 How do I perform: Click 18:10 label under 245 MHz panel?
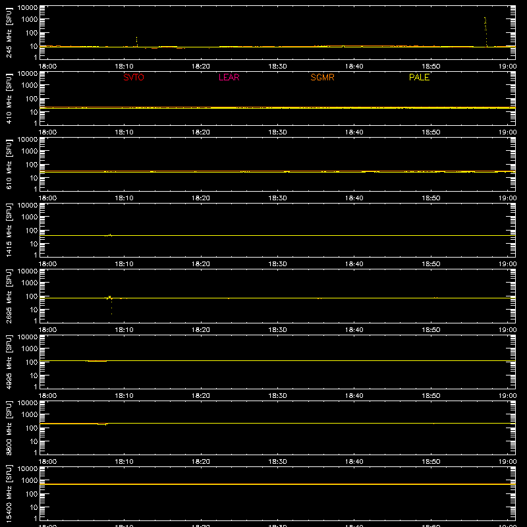(x=124, y=67)
